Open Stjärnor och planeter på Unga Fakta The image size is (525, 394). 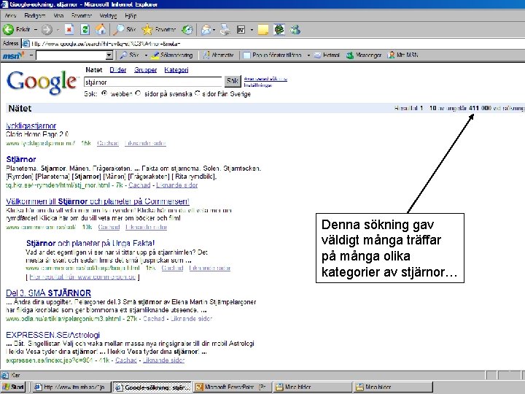coord(90,243)
